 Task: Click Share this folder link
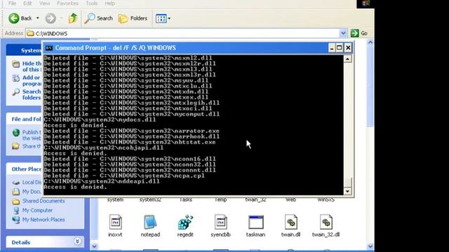point(32,146)
